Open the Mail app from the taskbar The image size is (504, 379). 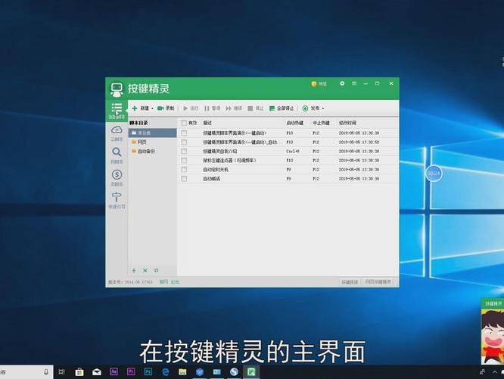(97, 372)
